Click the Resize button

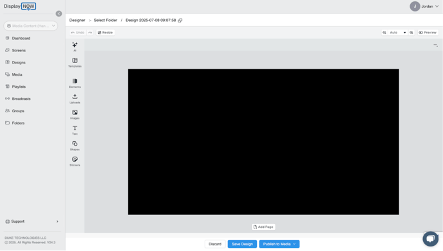tap(105, 33)
